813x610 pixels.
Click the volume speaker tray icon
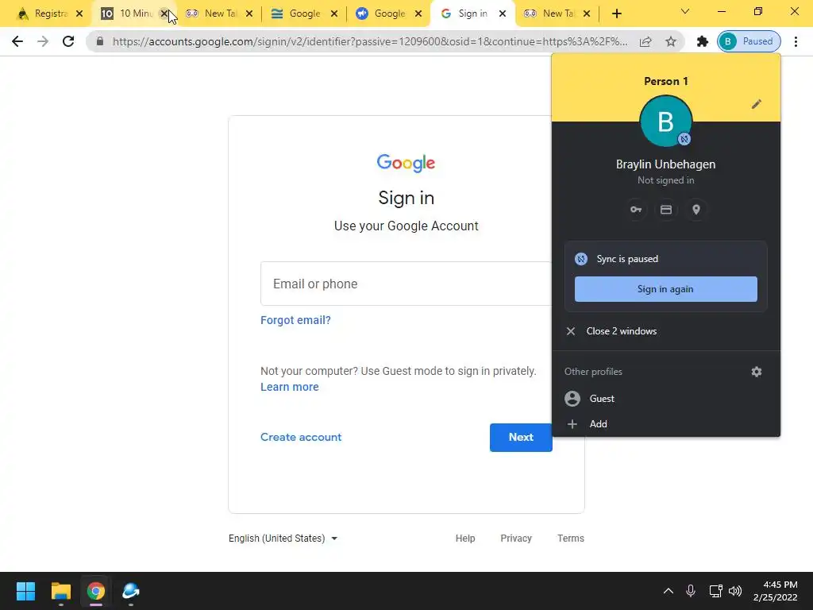coord(735,591)
